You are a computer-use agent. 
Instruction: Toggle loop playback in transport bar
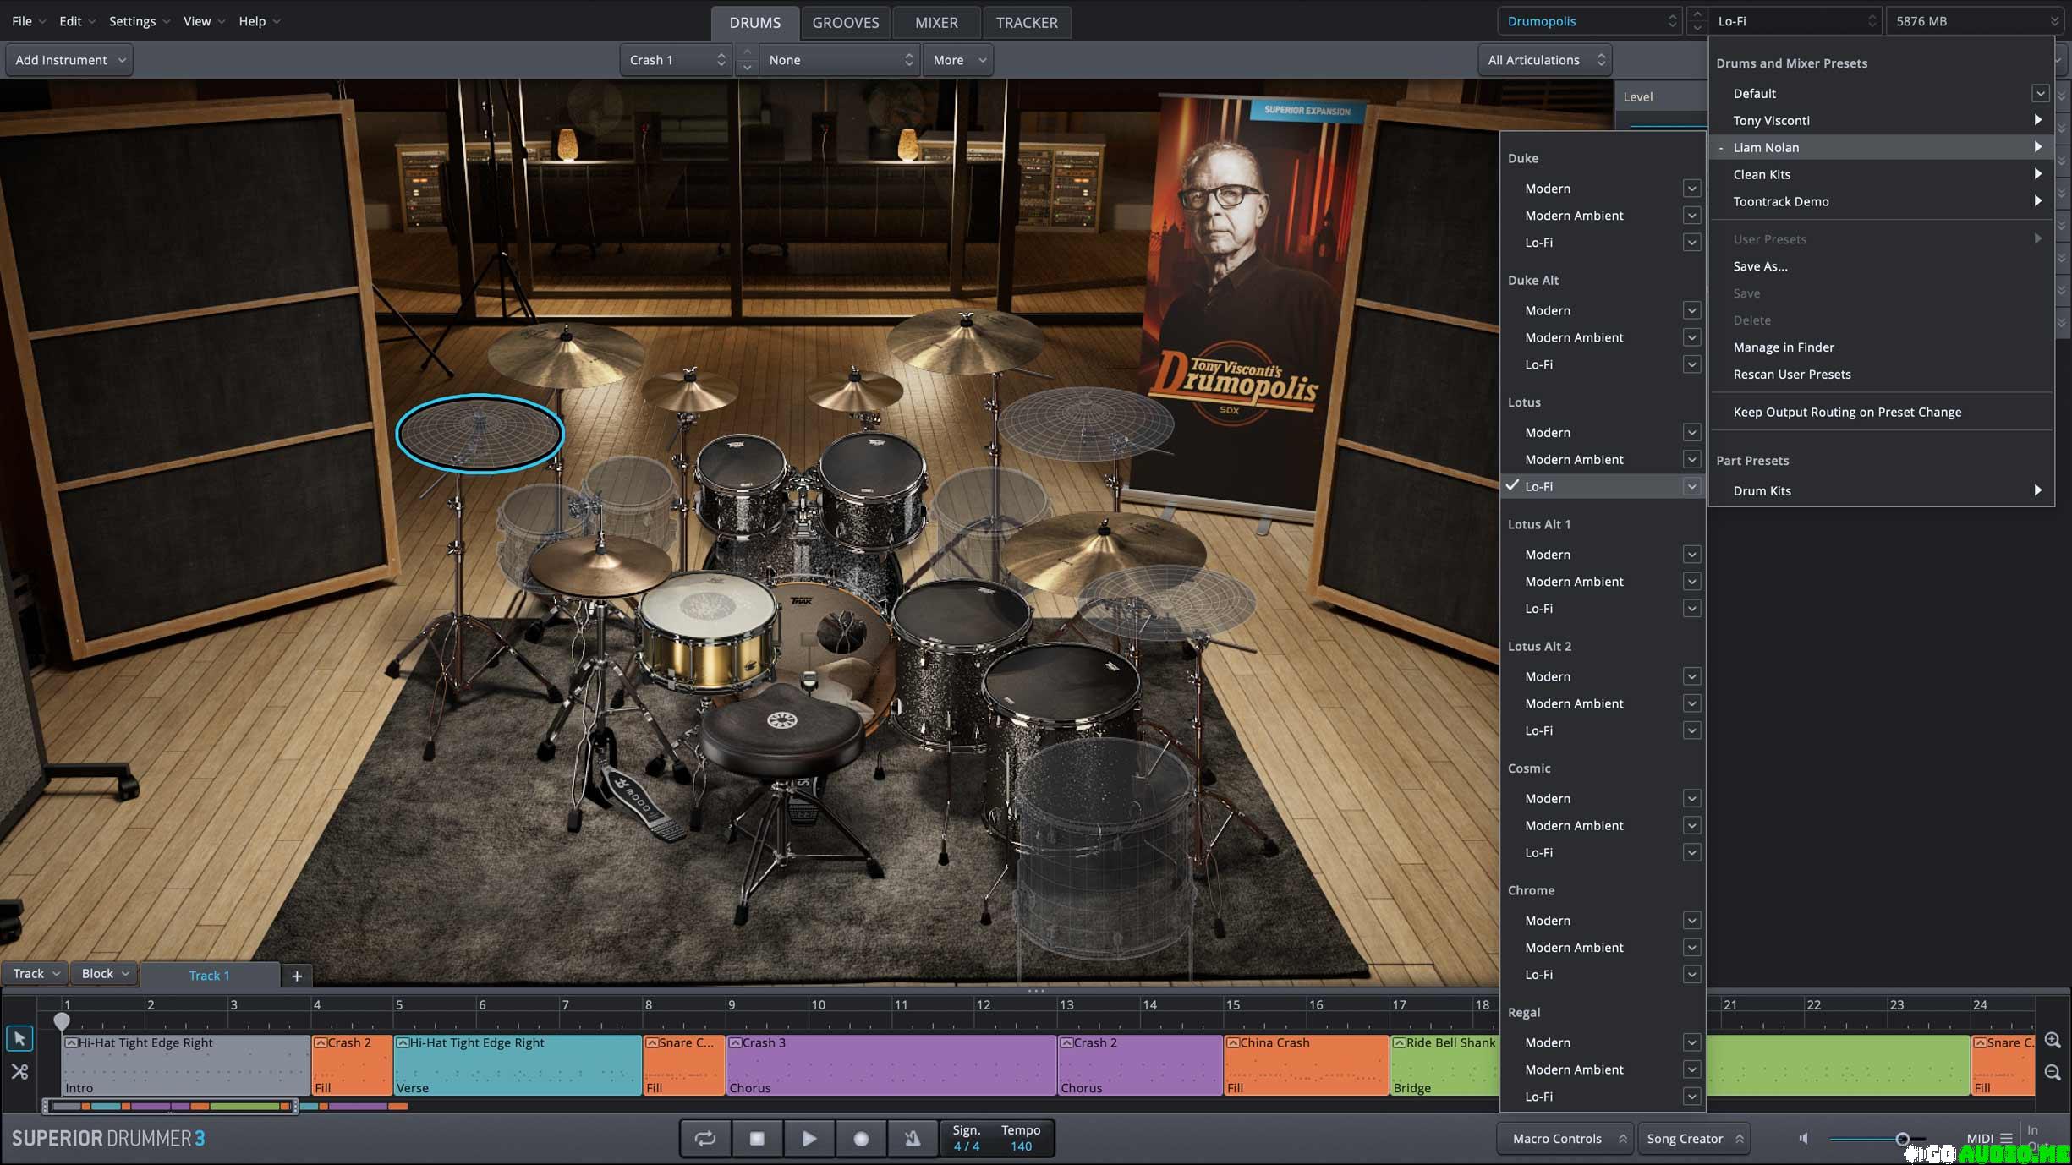point(704,1139)
